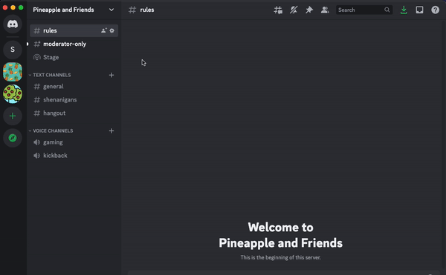446x275 pixels.
Task: Open the Help question mark icon
Action: pos(435,10)
